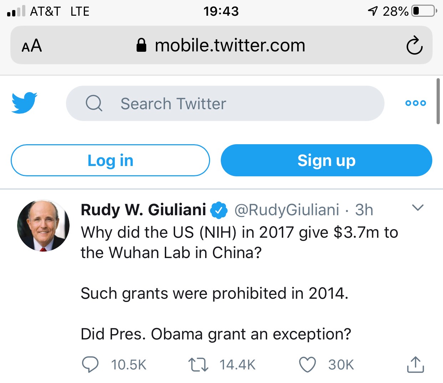
Task: Grab the page scrollbar on the right edge
Action: (438, 101)
